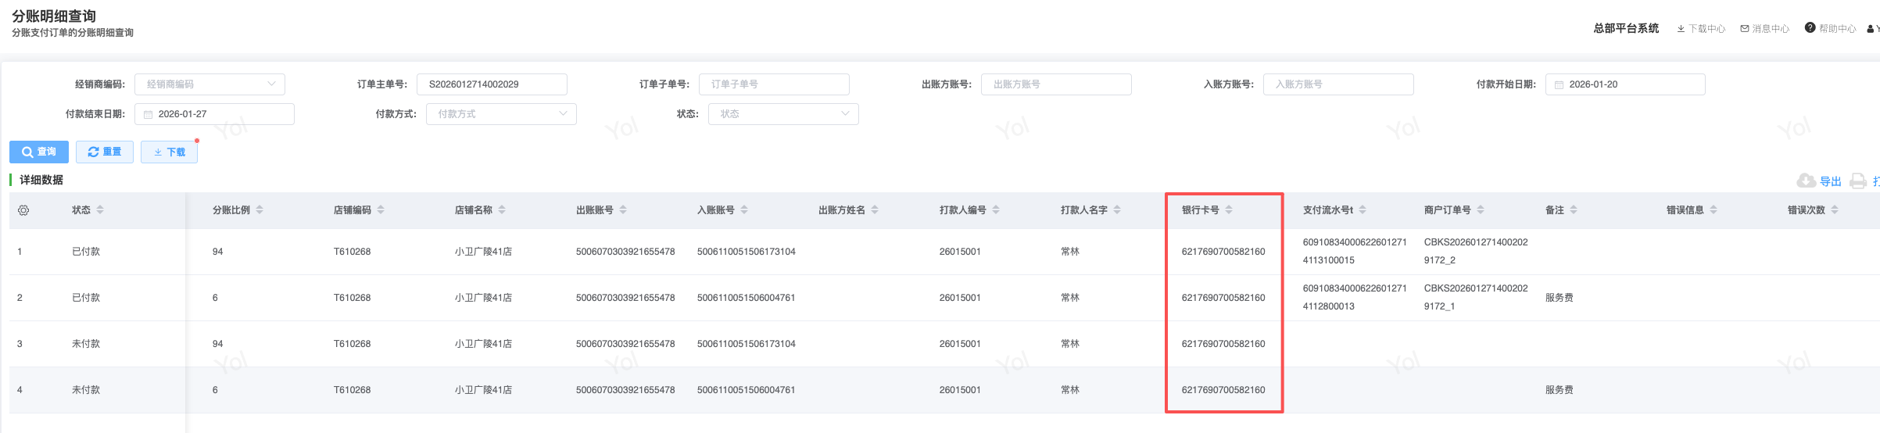Sort by 分账比例 column
Image resolution: width=1880 pixels, height=433 pixels.
(x=260, y=210)
